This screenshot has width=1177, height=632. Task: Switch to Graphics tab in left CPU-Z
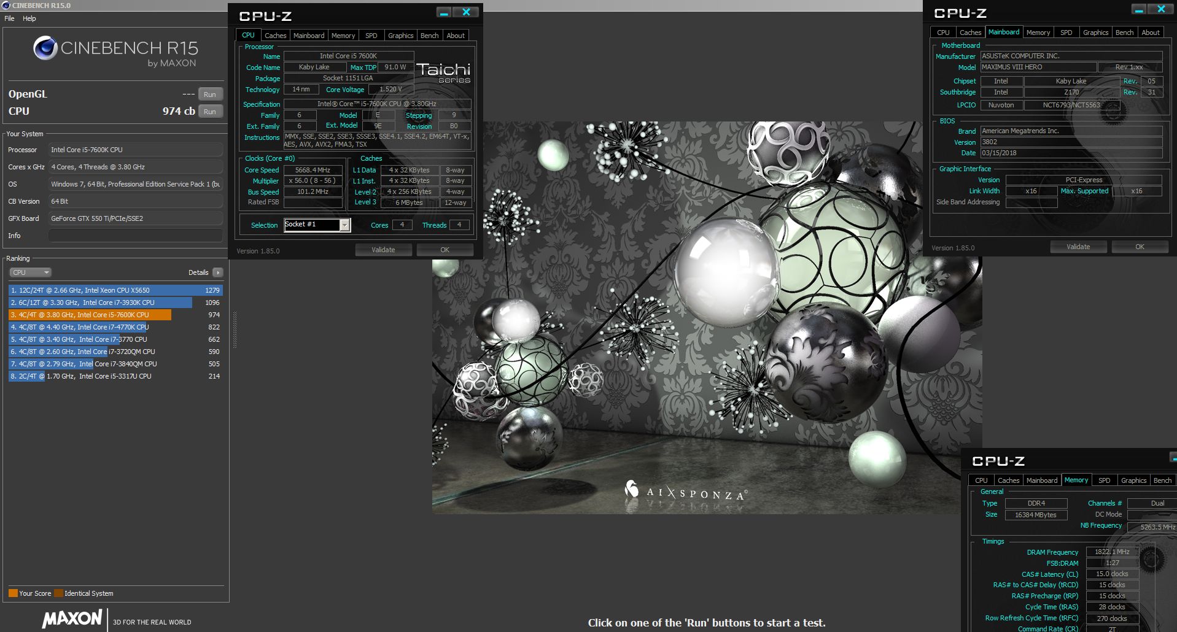click(x=401, y=36)
